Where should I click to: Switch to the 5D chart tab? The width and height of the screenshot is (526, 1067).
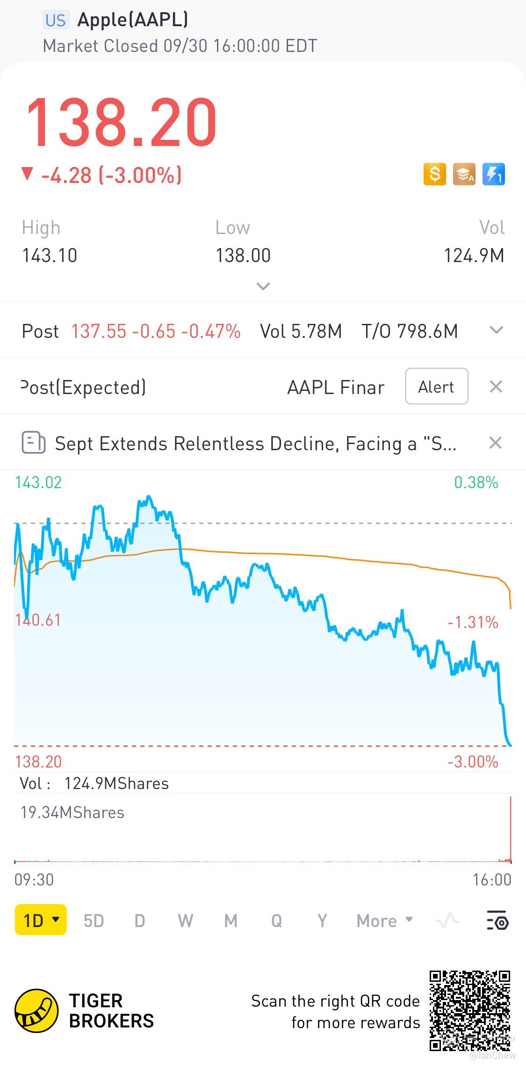point(94,921)
